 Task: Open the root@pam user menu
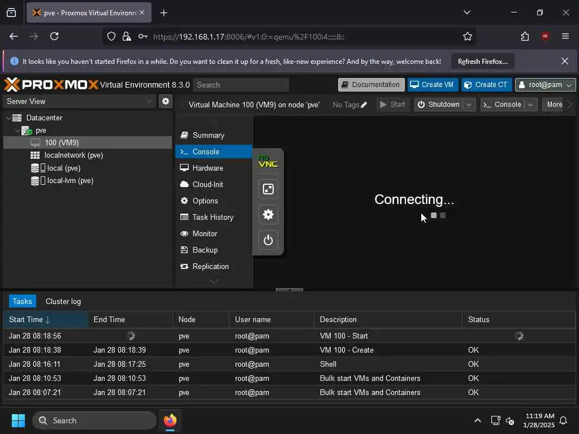click(x=545, y=85)
